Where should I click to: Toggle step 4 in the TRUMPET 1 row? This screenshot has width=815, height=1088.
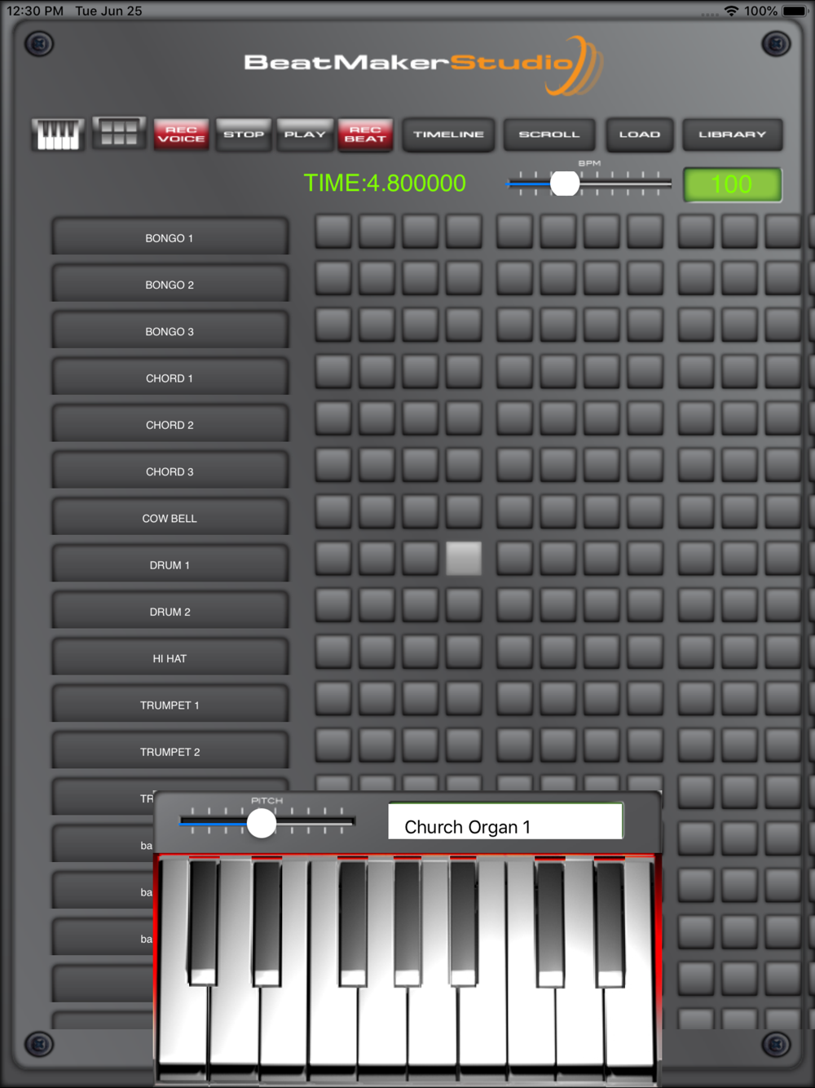464,698
